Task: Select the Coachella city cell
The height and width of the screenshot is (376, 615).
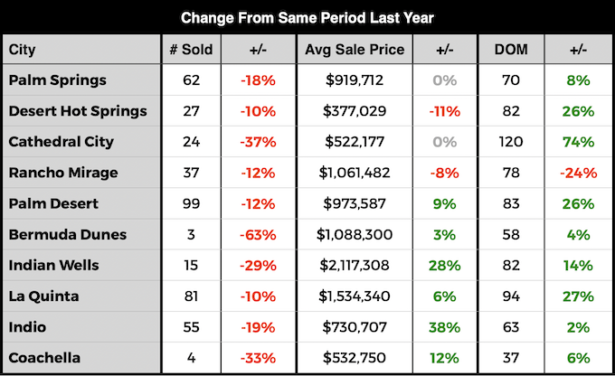Action: point(45,357)
